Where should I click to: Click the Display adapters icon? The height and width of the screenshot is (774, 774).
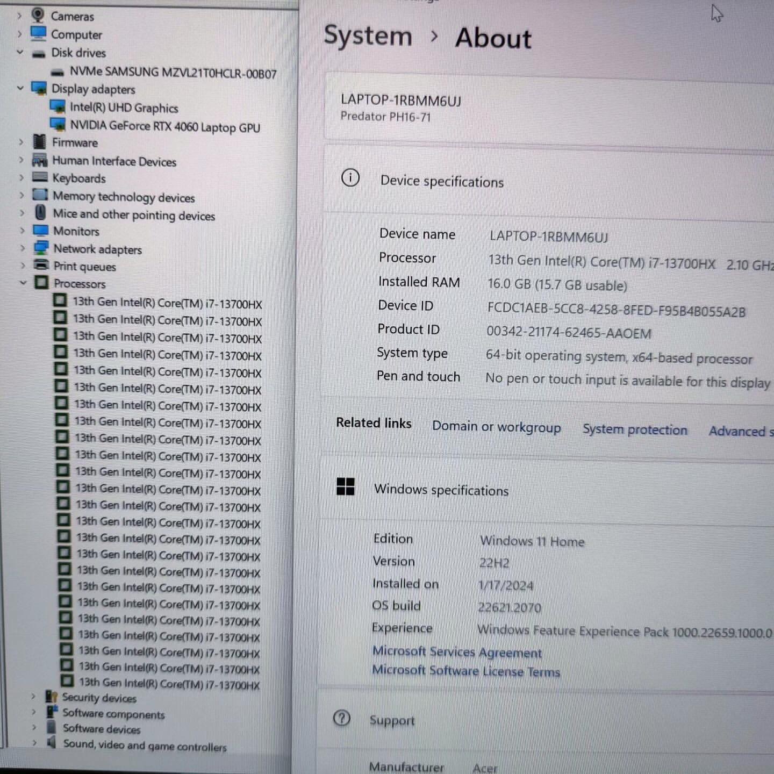pyautogui.click(x=39, y=88)
